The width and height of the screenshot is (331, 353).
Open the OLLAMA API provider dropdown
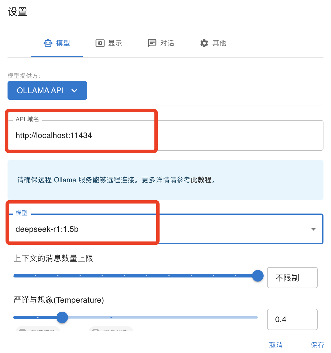click(x=47, y=90)
